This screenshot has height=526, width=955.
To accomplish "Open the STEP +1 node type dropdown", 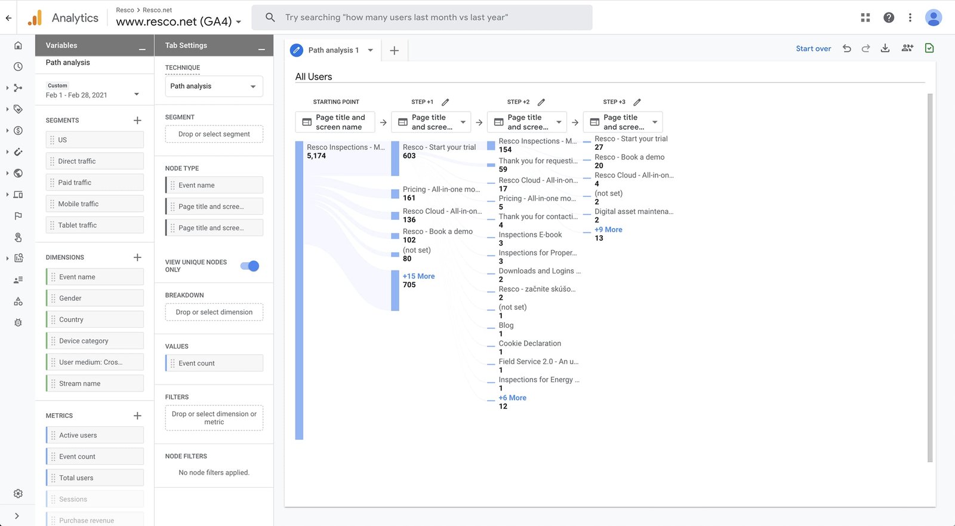I will (x=431, y=122).
